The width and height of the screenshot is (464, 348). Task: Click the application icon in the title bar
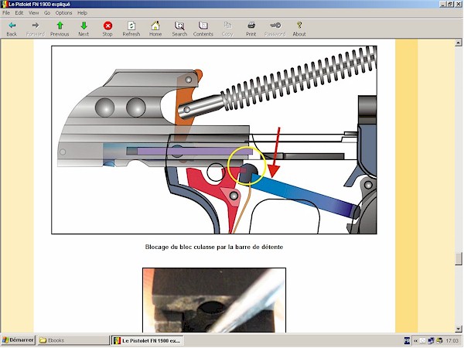(4, 4)
